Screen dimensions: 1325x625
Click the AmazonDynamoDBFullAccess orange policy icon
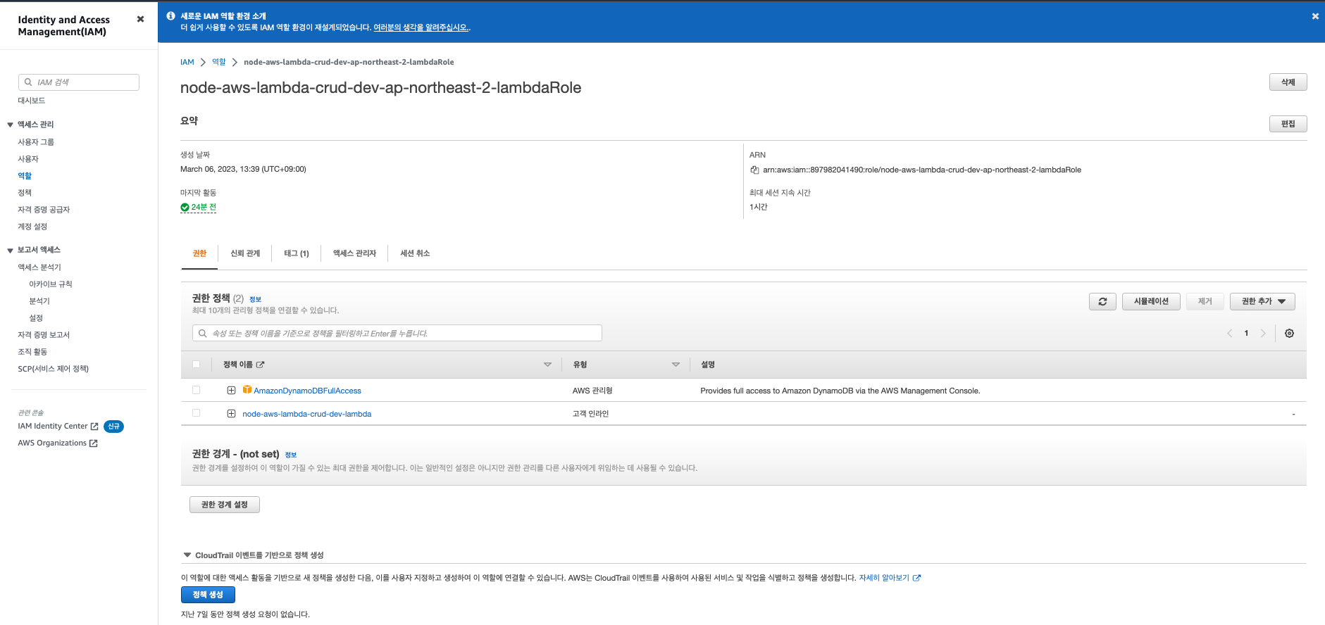[x=247, y=390]
